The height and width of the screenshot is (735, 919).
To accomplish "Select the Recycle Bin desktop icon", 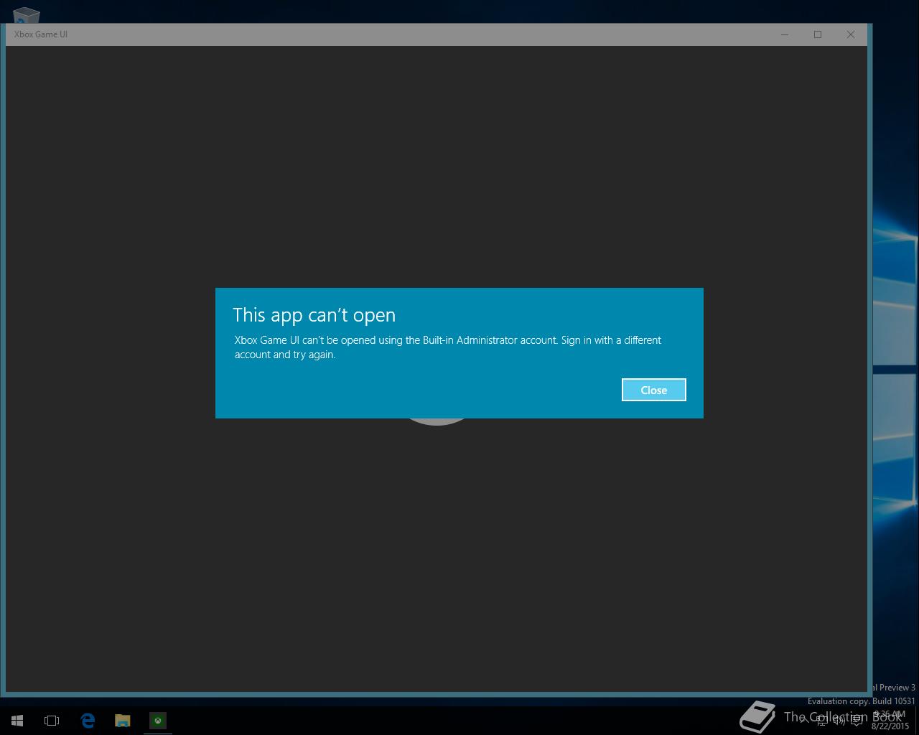I will click(x=26, y=14).
